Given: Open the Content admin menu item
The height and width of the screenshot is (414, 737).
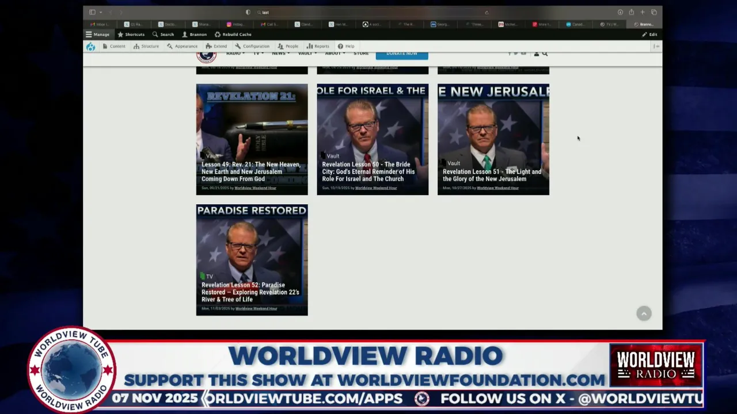Looking at the screenshot, I should (x=114, y=46).
